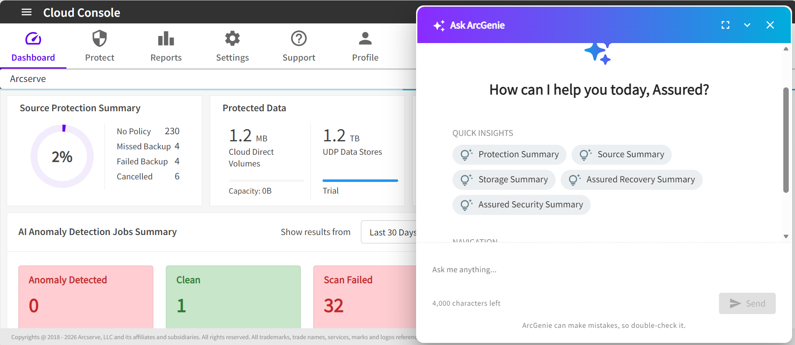Screen dimensions: 795x345
Task: Click the Protected Data heading
Action: 254,108
